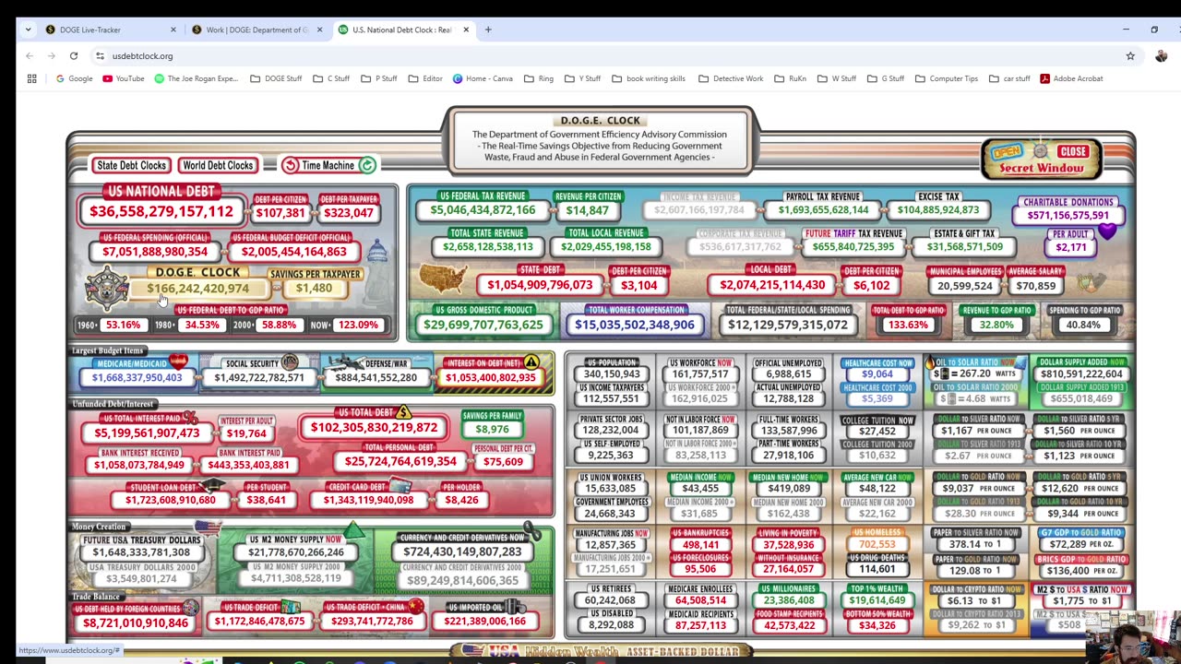
Task: Open a new browser tab
Action: click(489, 30)
